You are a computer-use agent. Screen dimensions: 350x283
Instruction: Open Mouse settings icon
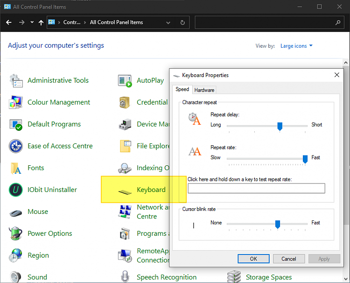coord(16,212)
